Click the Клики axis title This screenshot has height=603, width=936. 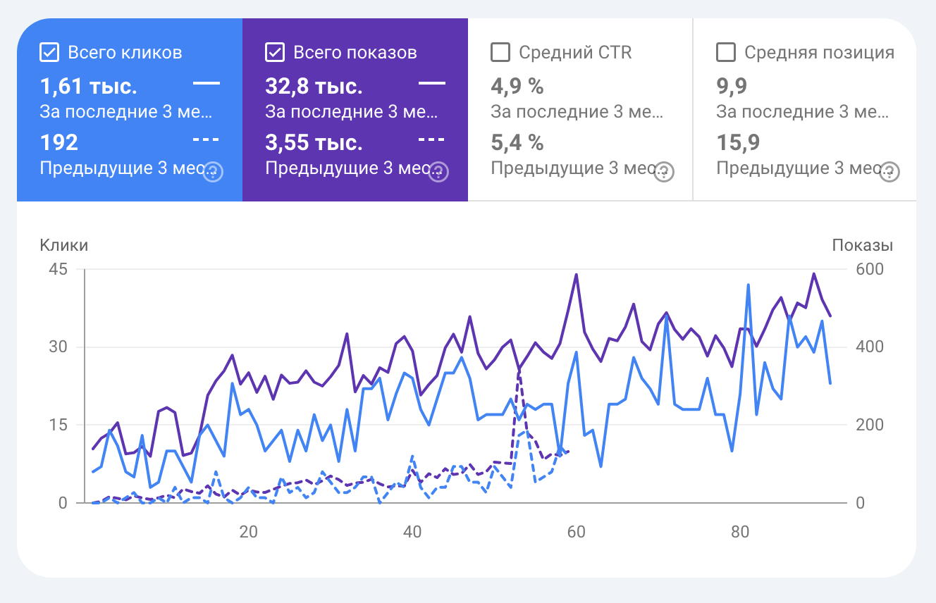tap(64, 245)
